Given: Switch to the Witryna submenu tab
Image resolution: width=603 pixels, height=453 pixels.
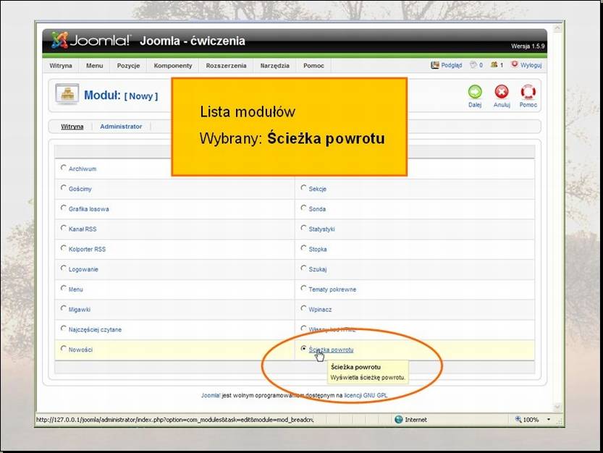Looking at the screenshot, I should click(72, 126).
